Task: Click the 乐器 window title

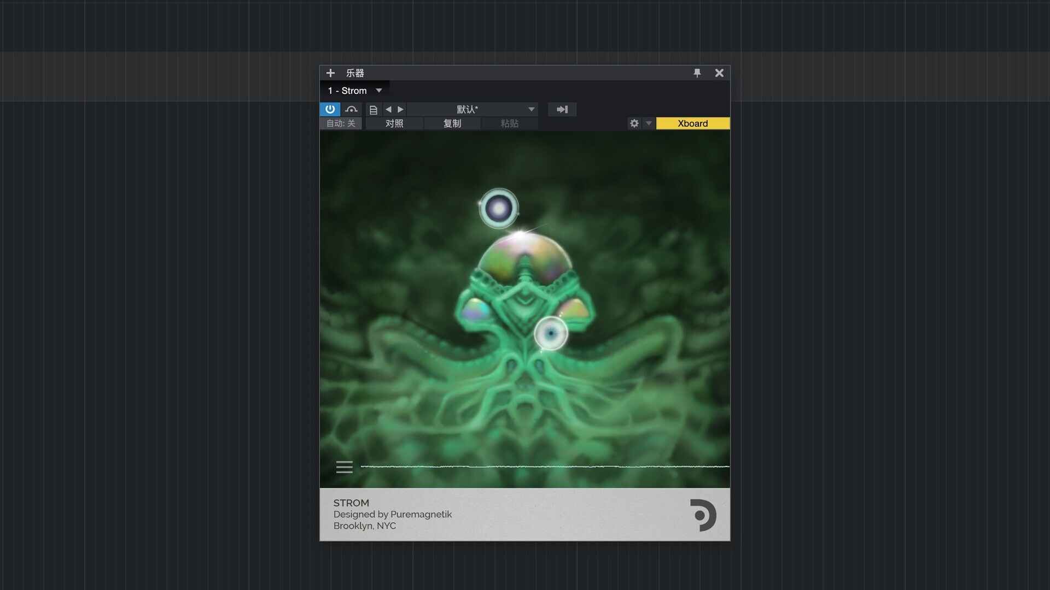Action: pos(355,73)
